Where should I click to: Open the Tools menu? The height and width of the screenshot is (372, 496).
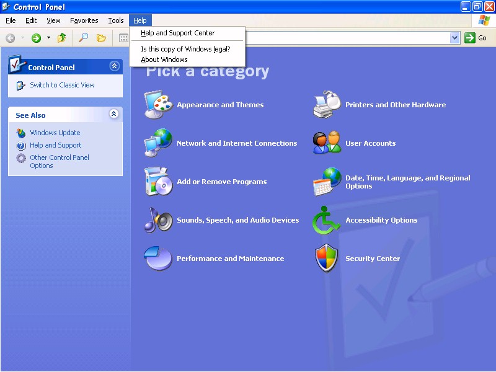116,20
